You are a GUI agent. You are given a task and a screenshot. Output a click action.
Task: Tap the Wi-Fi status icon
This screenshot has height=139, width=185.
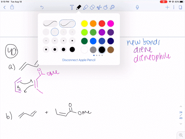coord(170,2)
